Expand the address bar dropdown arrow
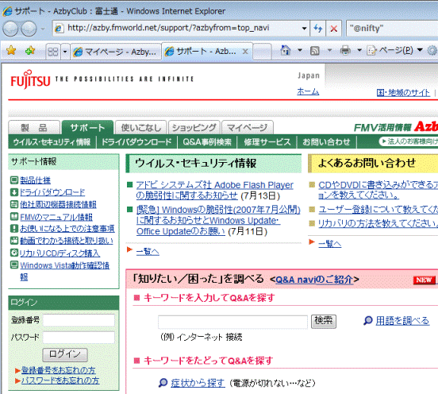Screen dimensions: 438x394 [x=304, y=29]
